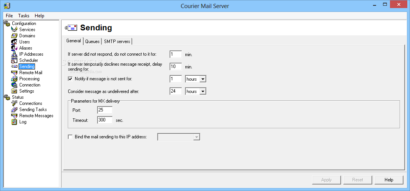Click the Sending page header envelope icon

coord(71,27)
